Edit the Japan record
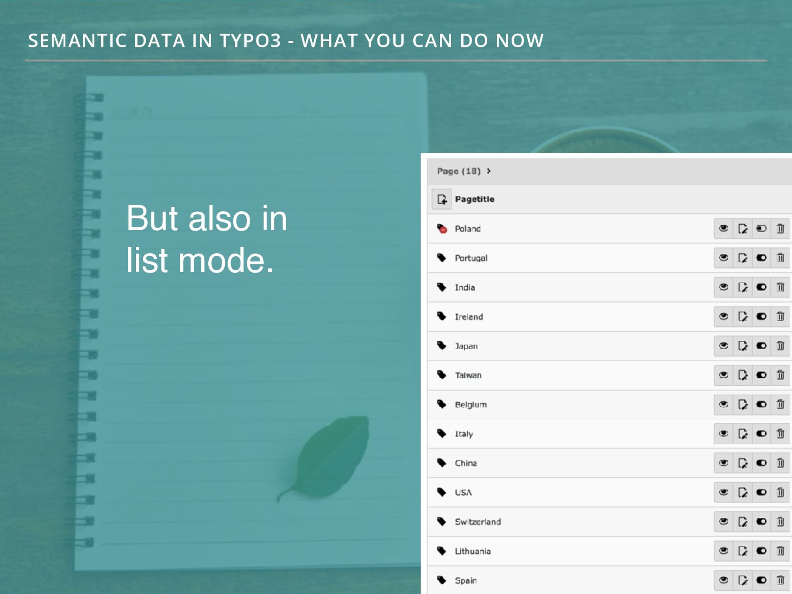This screenshot has width=792, height=594. point(742,346)
